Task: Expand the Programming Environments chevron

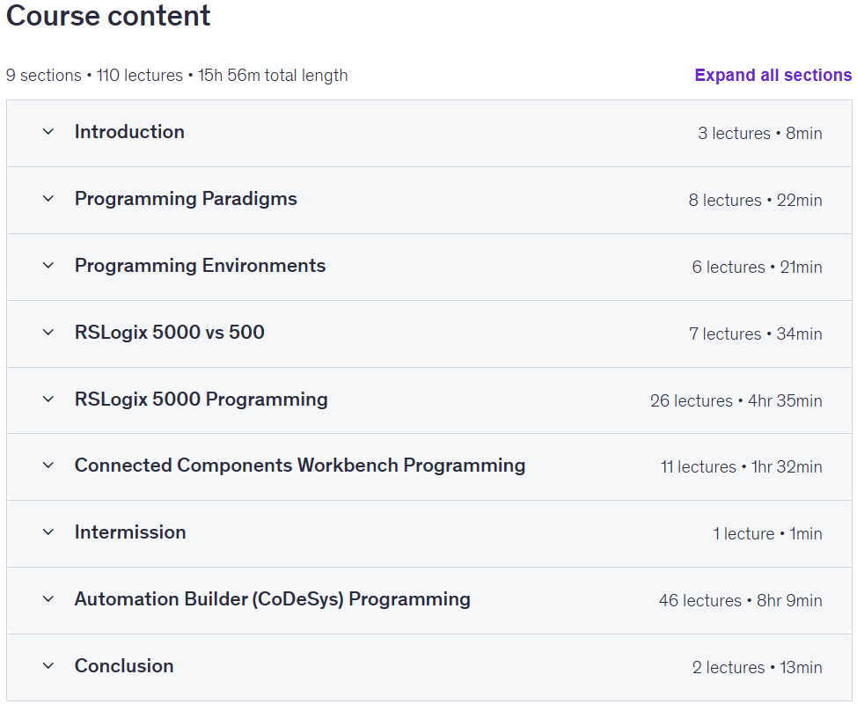Action: tap(48, 266)
